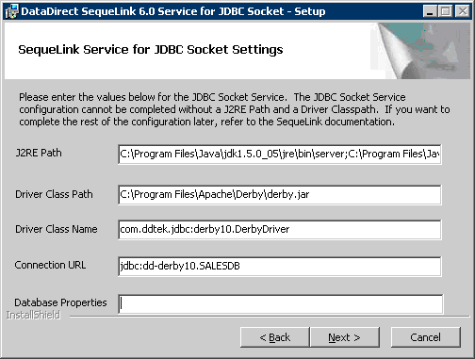Close the Setup window with X
475x359 pixels.
(463, 11)
